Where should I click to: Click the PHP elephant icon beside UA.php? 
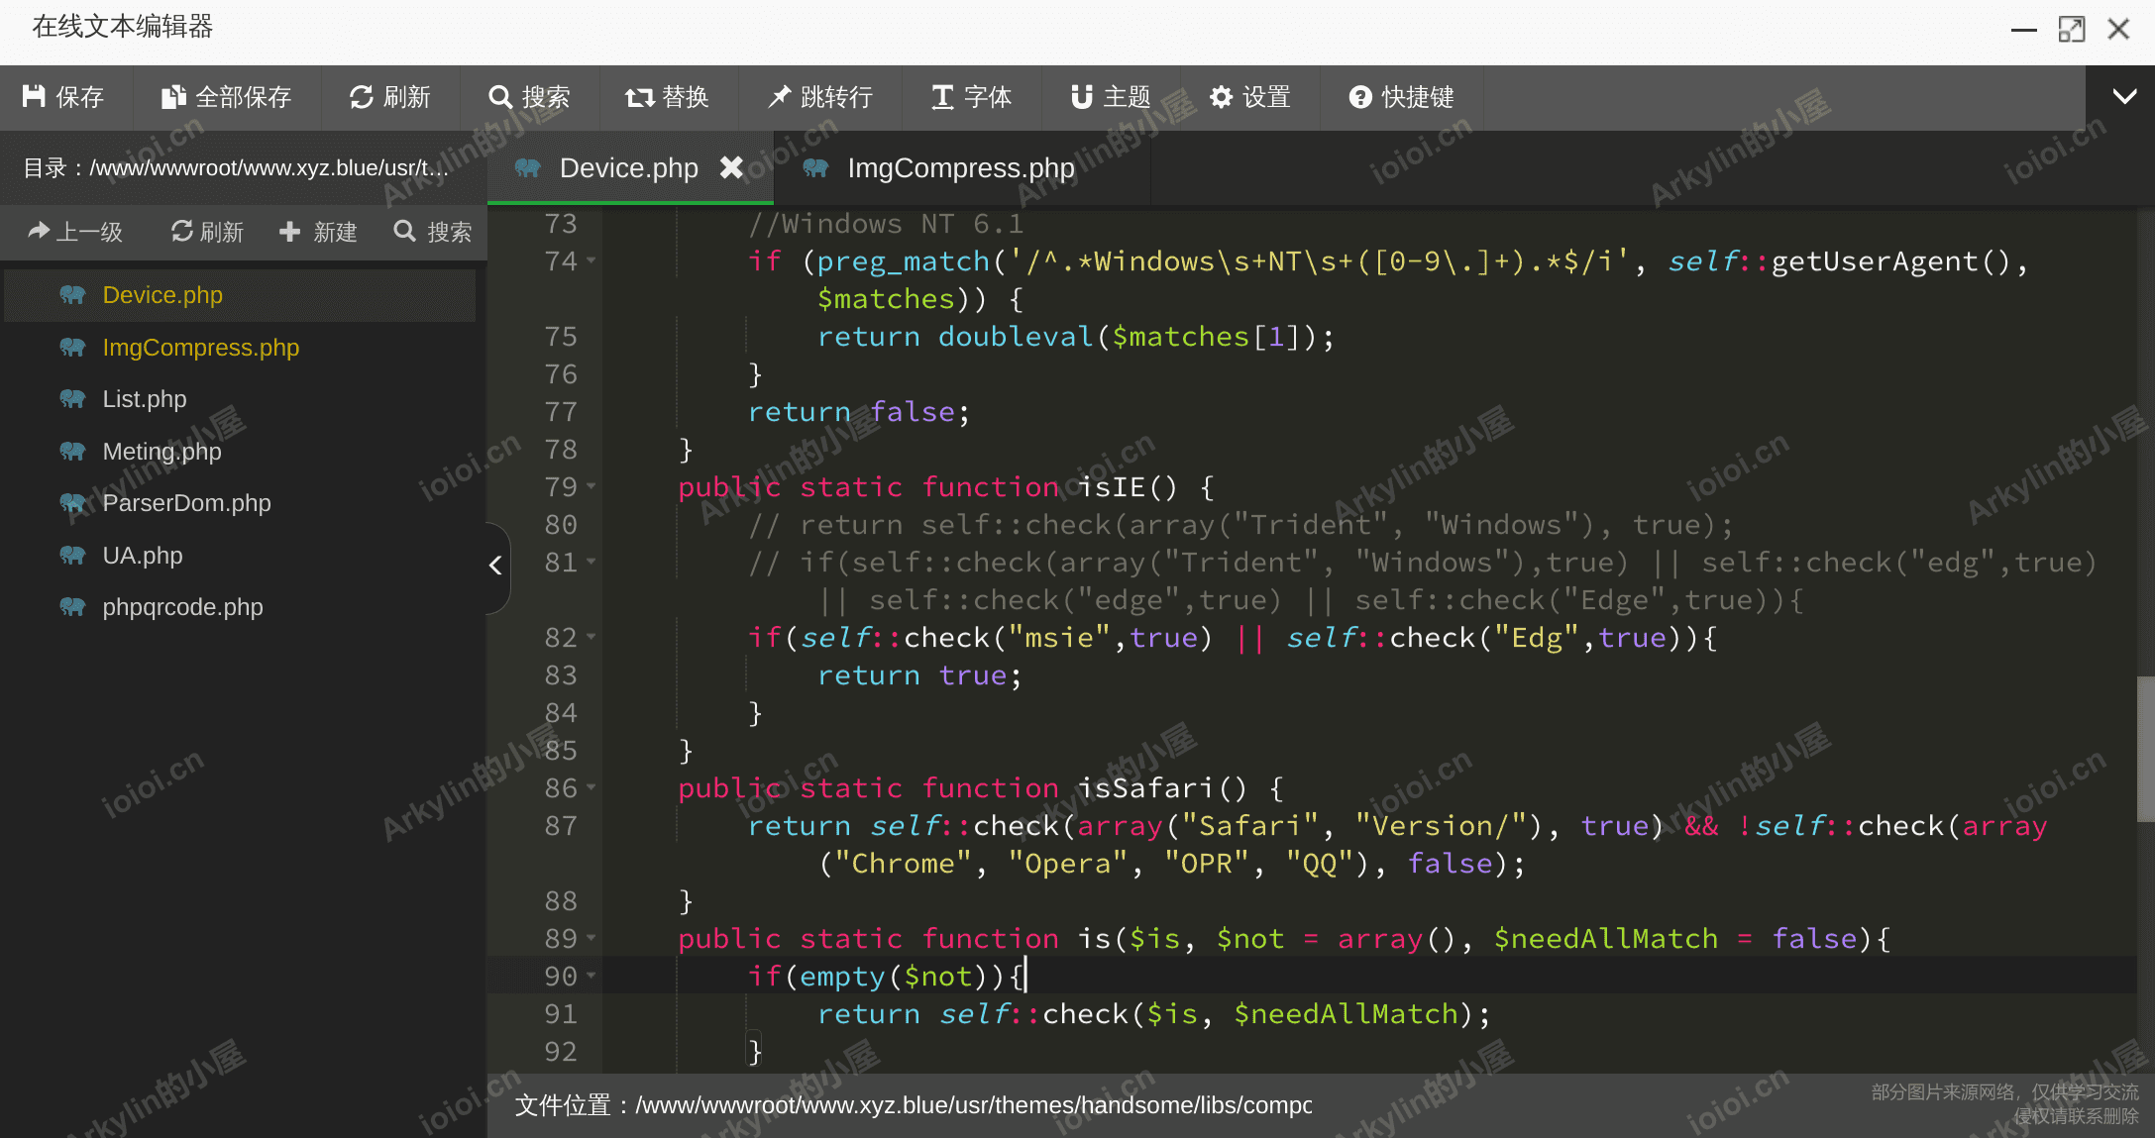pos(72,556)
